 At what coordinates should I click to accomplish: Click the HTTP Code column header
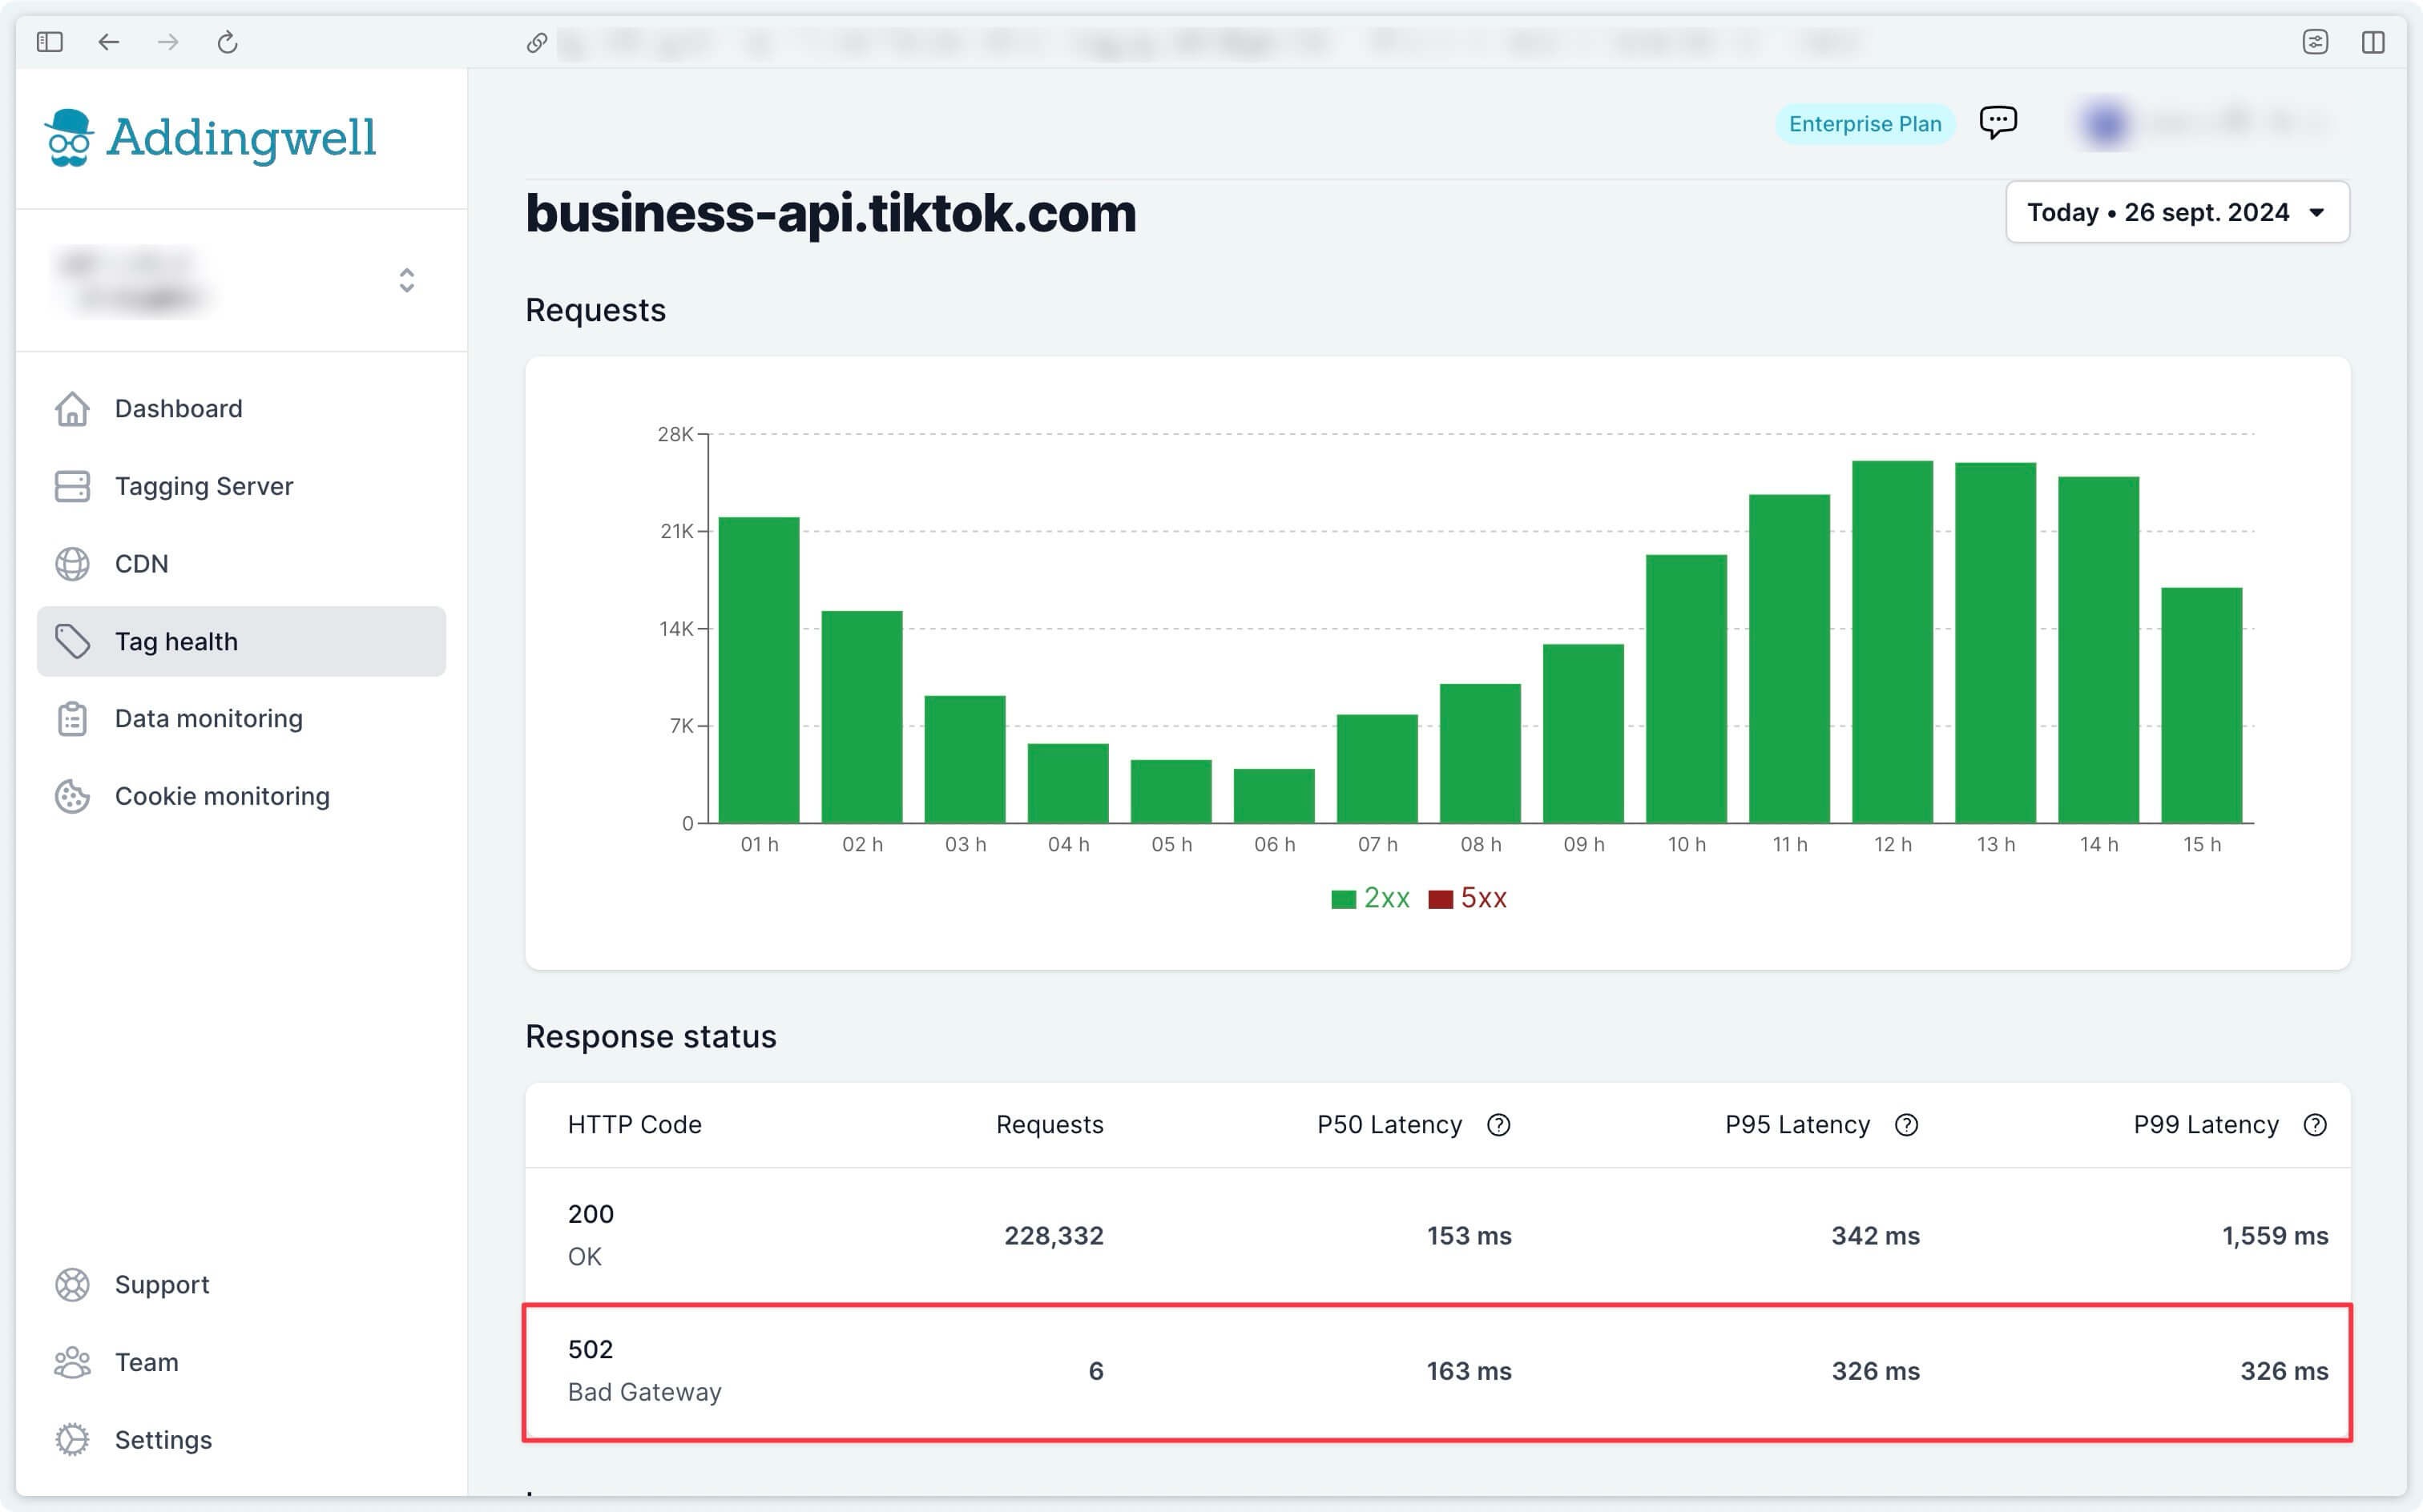click(x=635, y=1125)
